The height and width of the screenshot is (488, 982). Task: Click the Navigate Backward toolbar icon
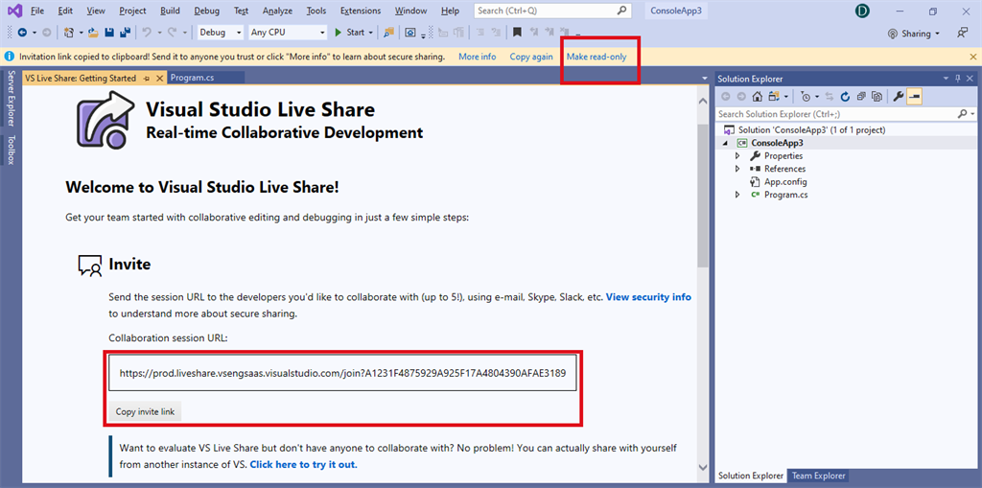point(22,33)
